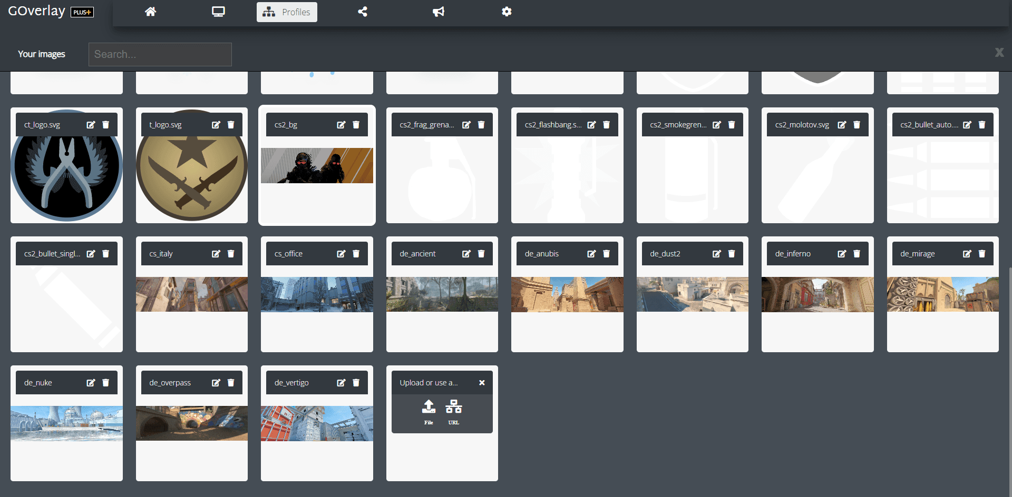
Task: Click the image Search field
Action: (160, 54)
